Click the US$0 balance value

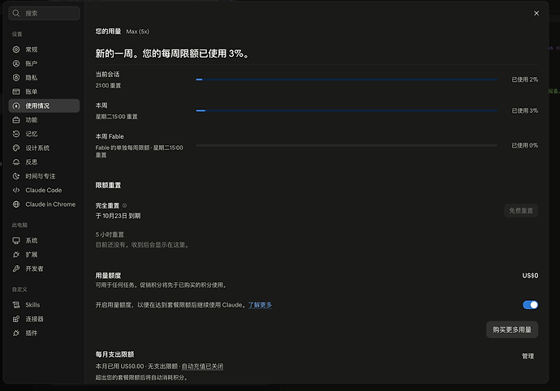530,276
